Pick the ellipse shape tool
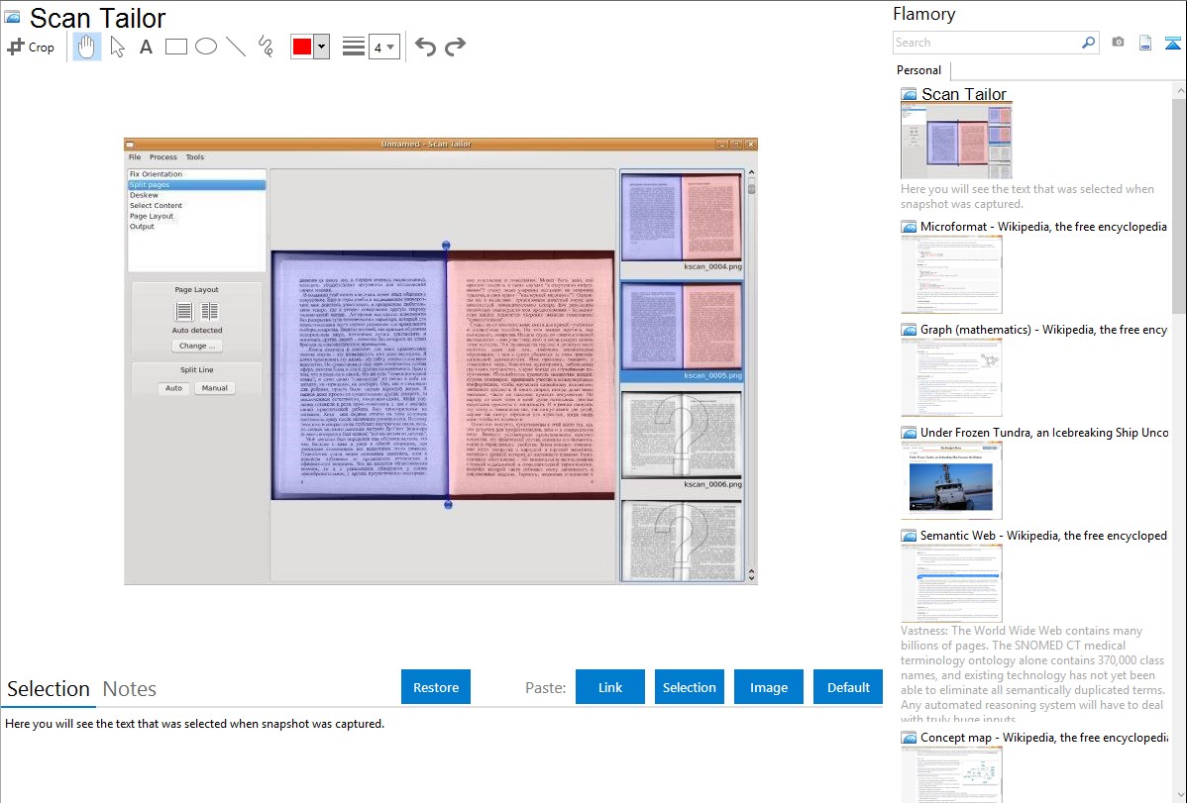The height and width of the screenshot is (803, 1187). coord(206,47)
